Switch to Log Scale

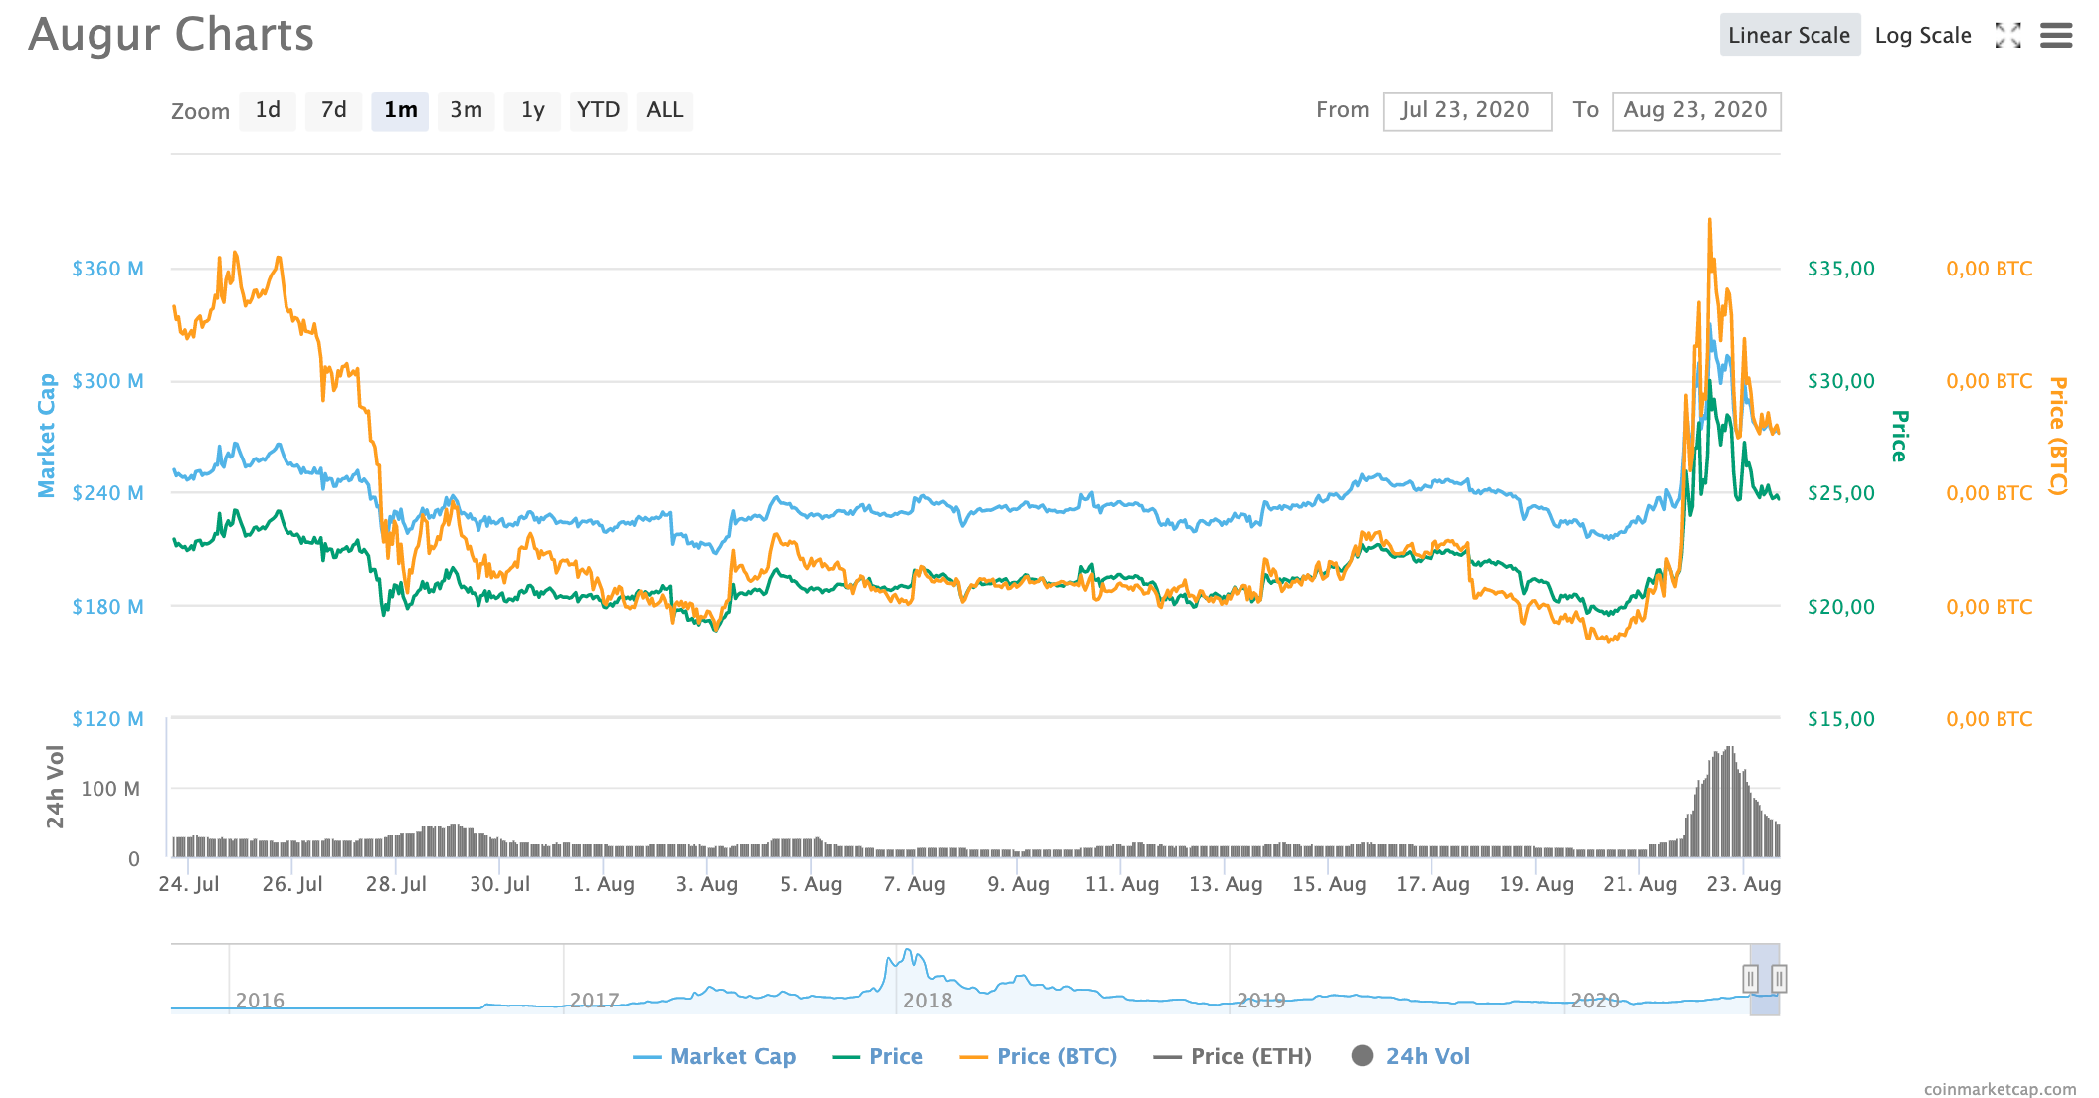[1922, 36]
